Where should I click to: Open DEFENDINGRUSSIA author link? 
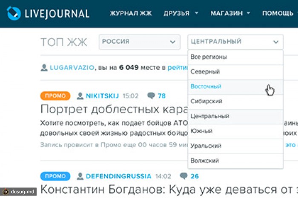click(119, 176)
